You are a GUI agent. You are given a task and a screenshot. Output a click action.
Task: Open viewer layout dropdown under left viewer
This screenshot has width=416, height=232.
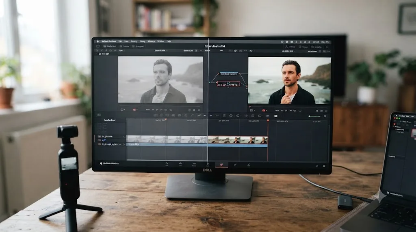coord(123,110)
